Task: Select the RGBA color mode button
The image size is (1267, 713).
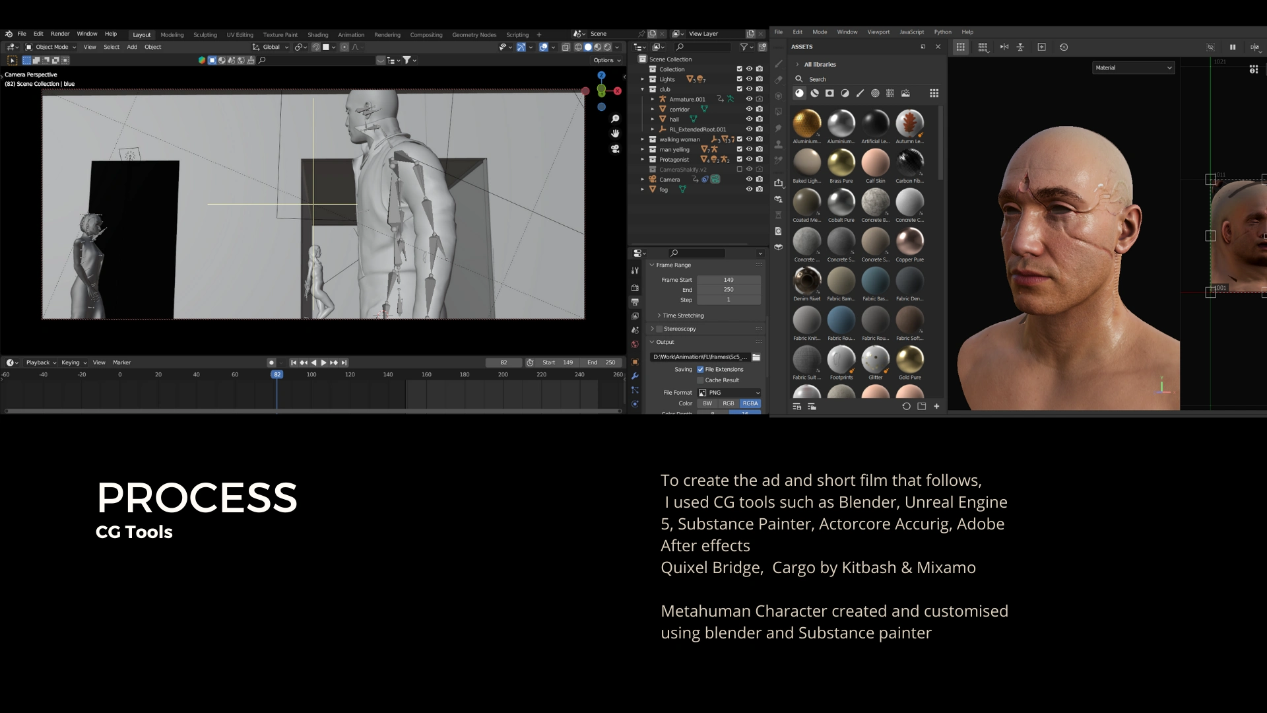Action: [x=750, y=403]
